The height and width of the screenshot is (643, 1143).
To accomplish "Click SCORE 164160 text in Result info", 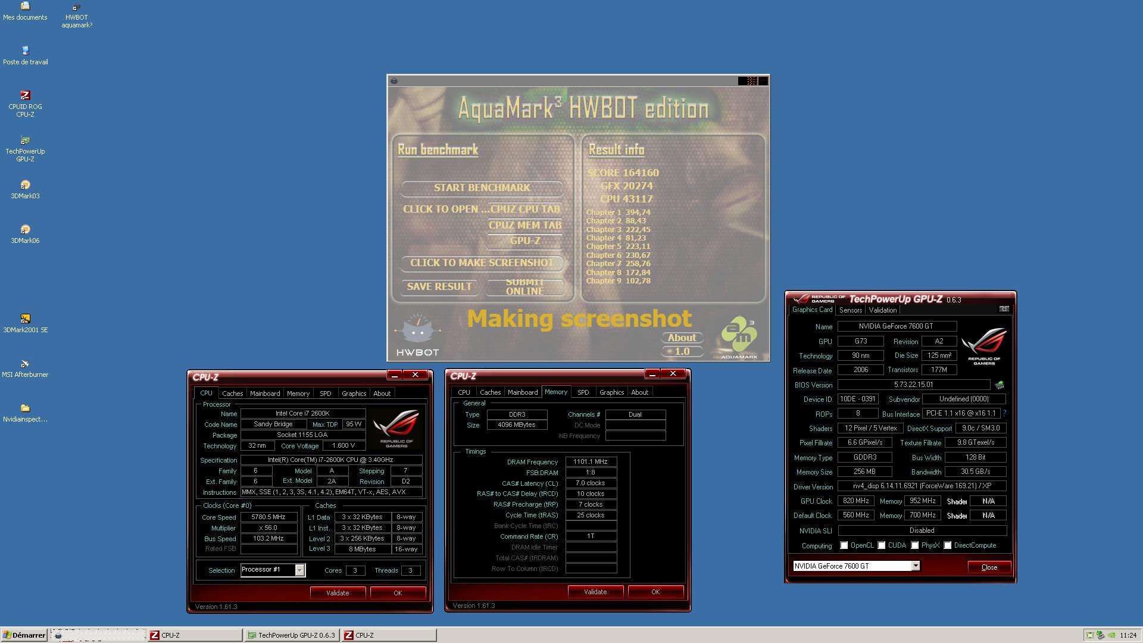I will coord(623,173).
